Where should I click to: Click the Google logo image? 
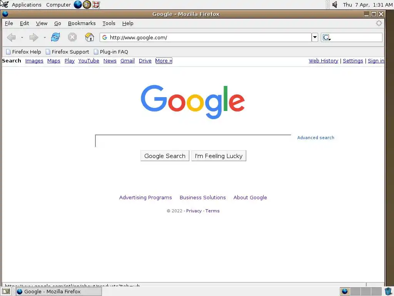click(193, 102)
